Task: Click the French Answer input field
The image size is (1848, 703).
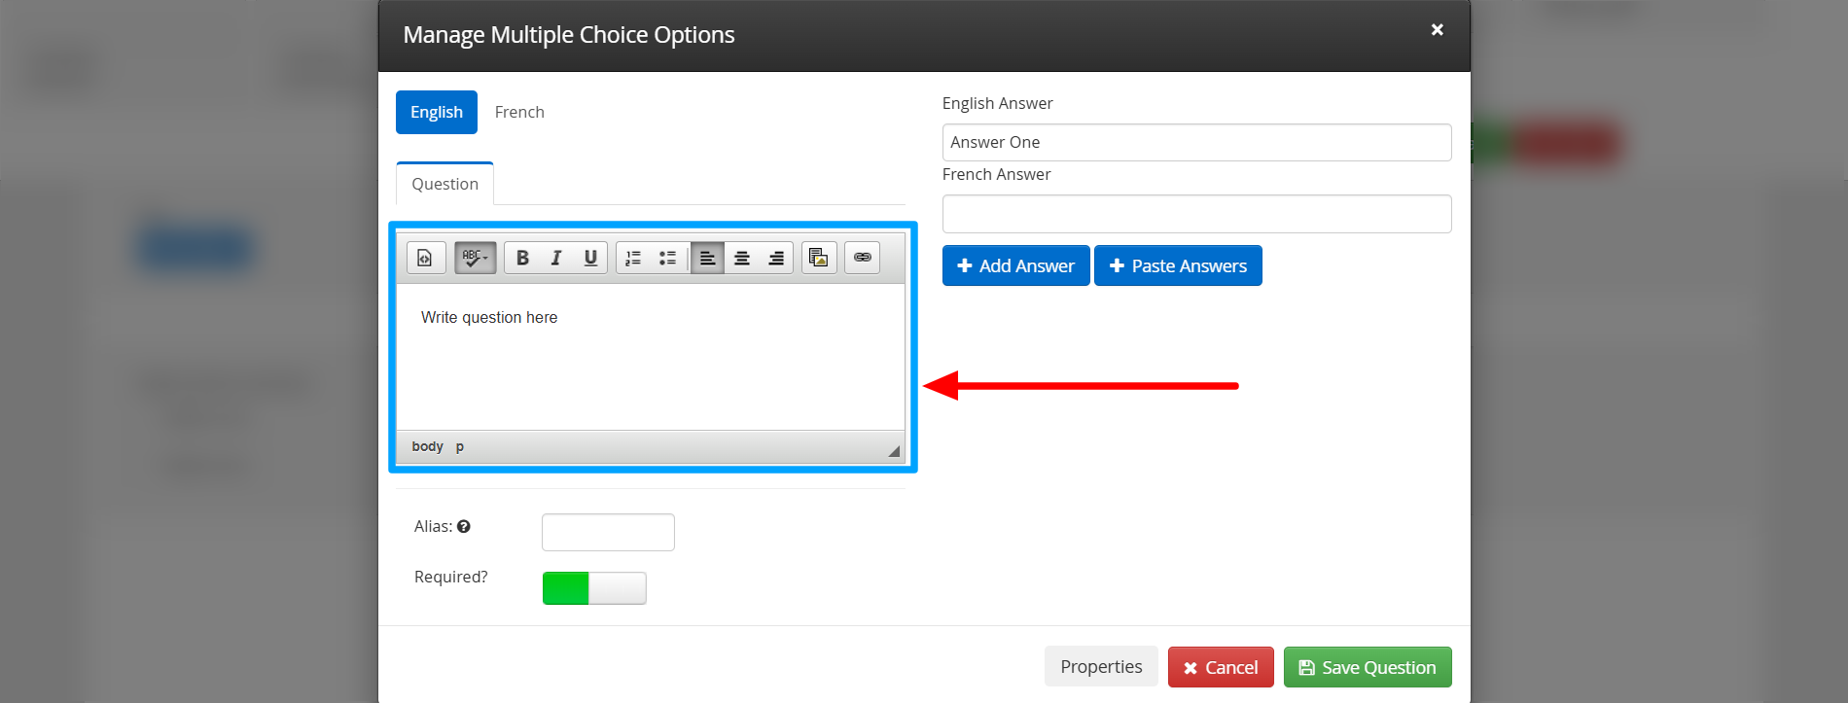Action: pos(1196,214)
